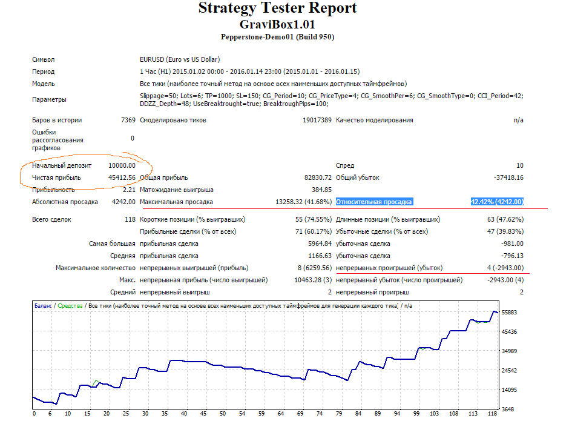Click 'Общий убыток' label
Viewport: 572px width, 421px height.
pos(358,177)
